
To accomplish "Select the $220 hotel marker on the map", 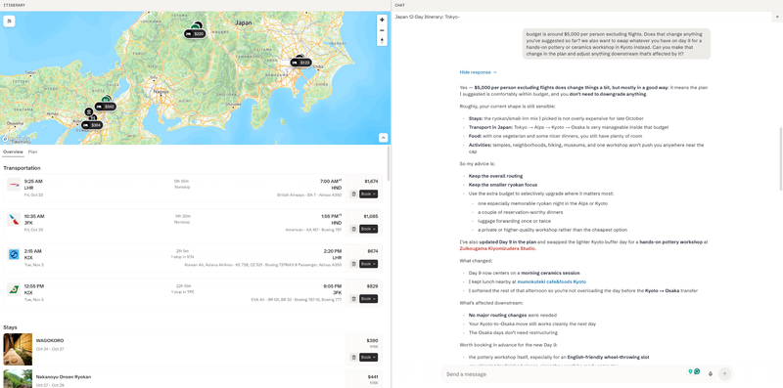I will [195, 34].
